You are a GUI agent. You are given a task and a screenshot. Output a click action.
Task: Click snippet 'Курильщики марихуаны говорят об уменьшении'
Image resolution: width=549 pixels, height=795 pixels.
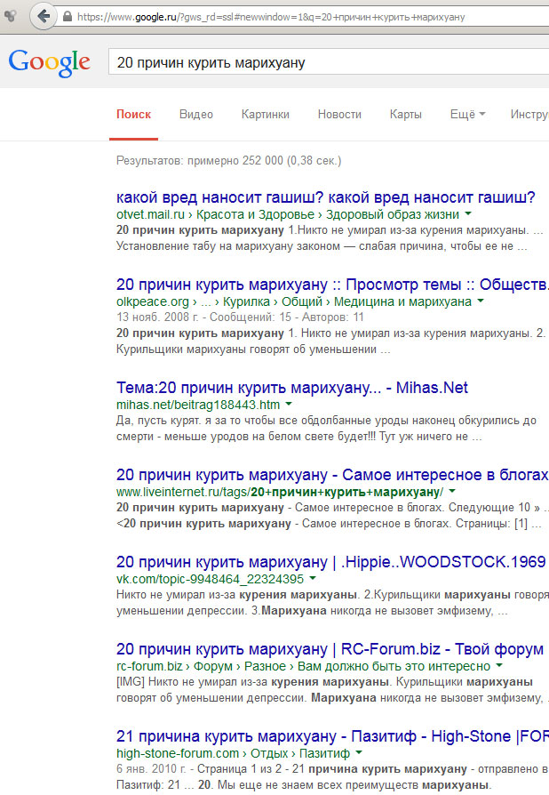coord(253,349)
